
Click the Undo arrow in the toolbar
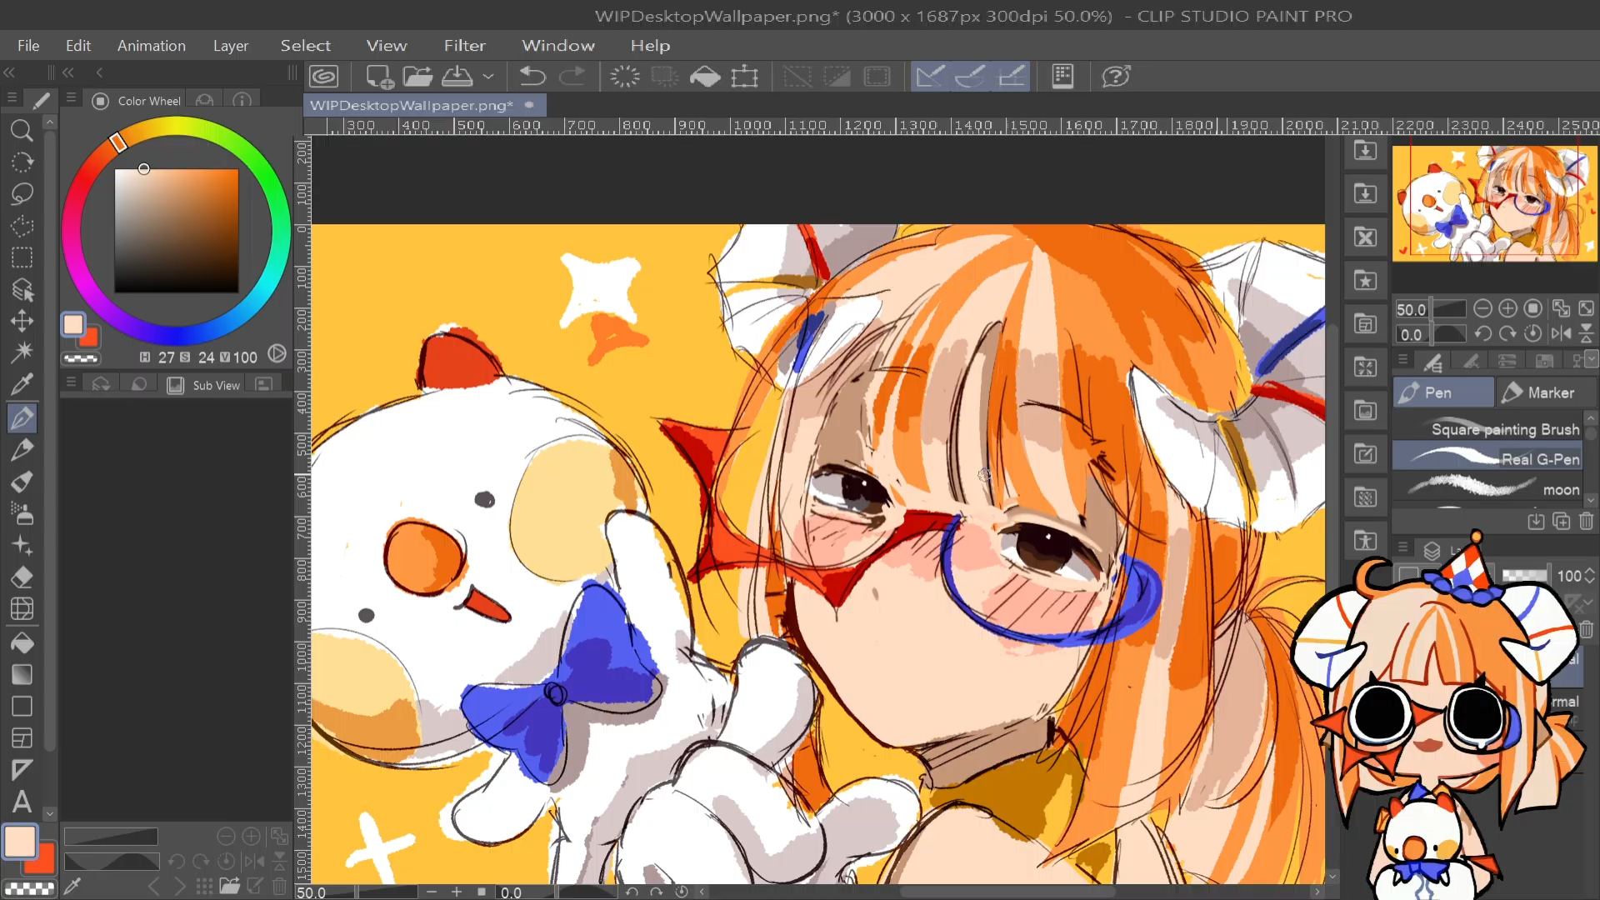point(532,77)
